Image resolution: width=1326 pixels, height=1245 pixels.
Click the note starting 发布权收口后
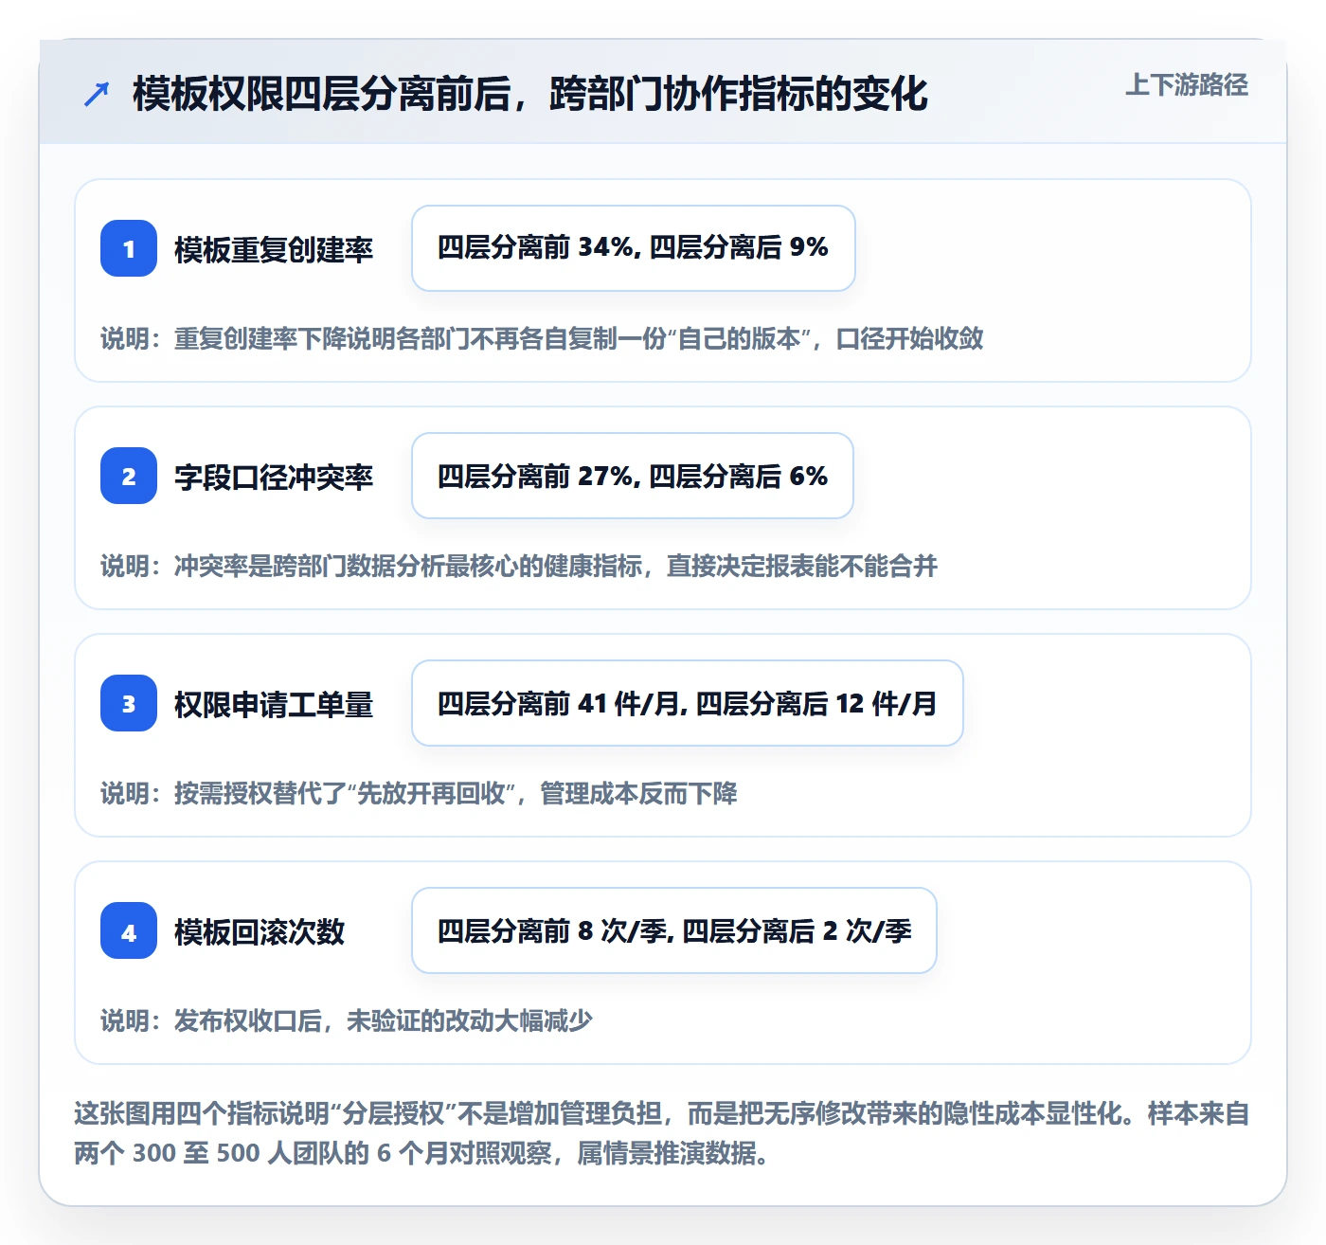tap(347, 1020)
